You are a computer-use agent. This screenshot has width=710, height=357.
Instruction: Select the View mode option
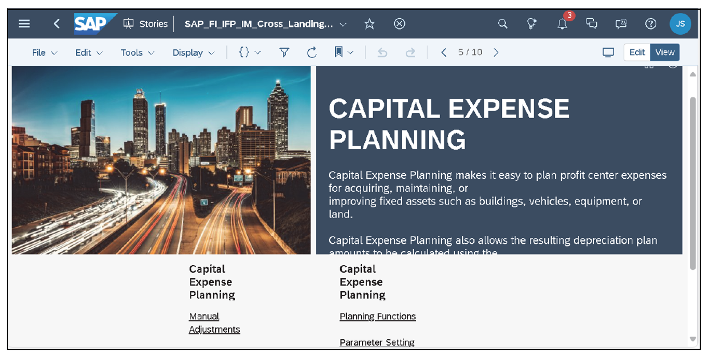(665, 52)
